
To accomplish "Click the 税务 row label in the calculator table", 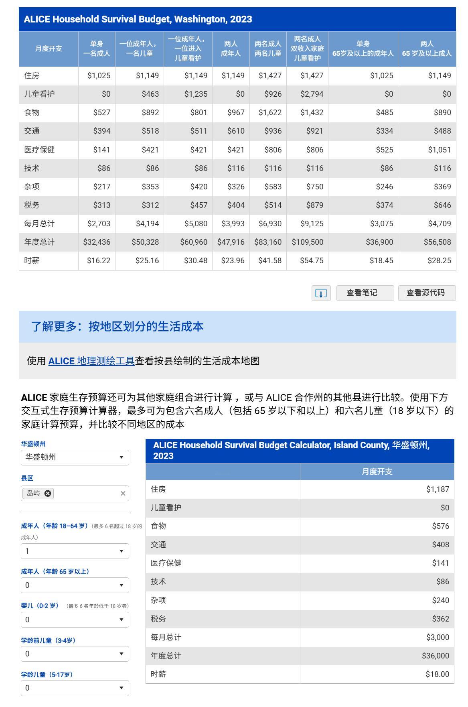I will [x=158, y=619].
